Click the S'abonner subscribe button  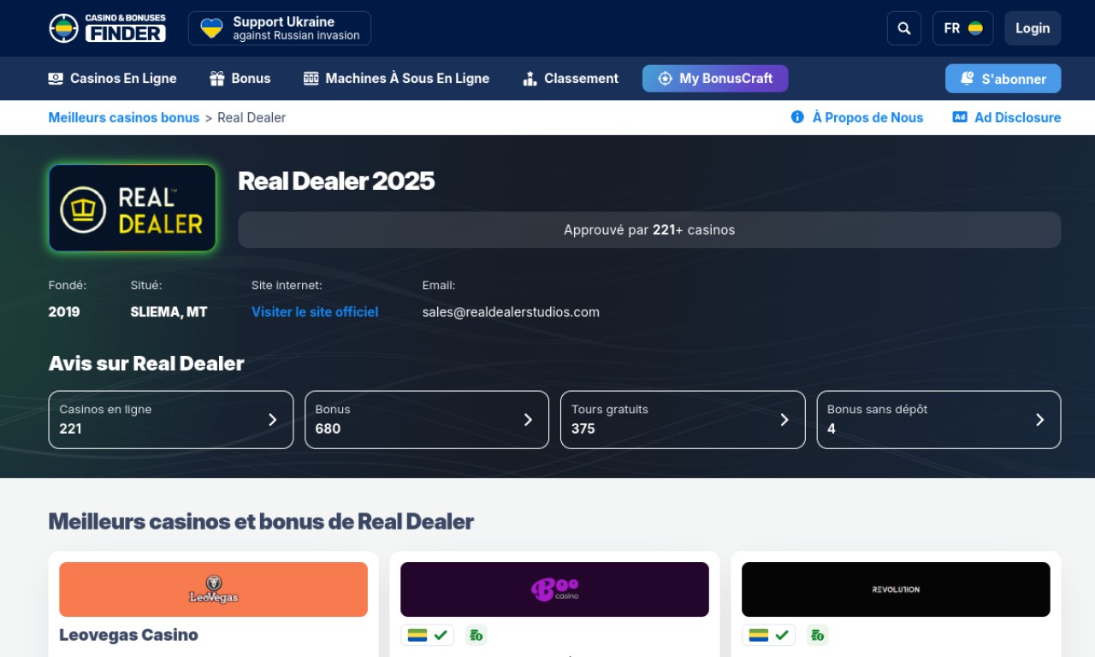[x=1003, y=79]
